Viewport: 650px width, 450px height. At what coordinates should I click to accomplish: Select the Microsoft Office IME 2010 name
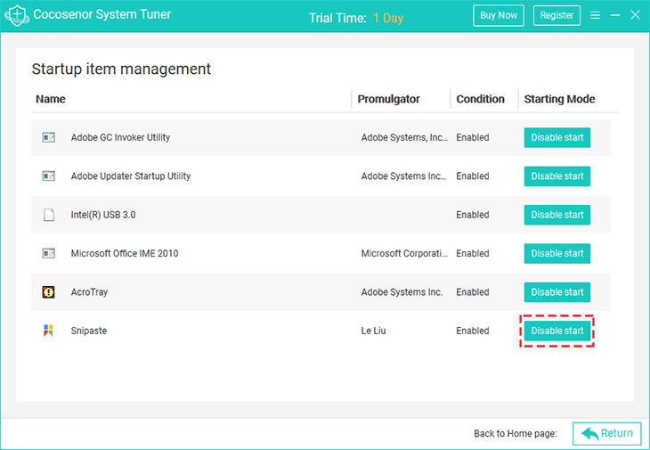pos(125,253)
